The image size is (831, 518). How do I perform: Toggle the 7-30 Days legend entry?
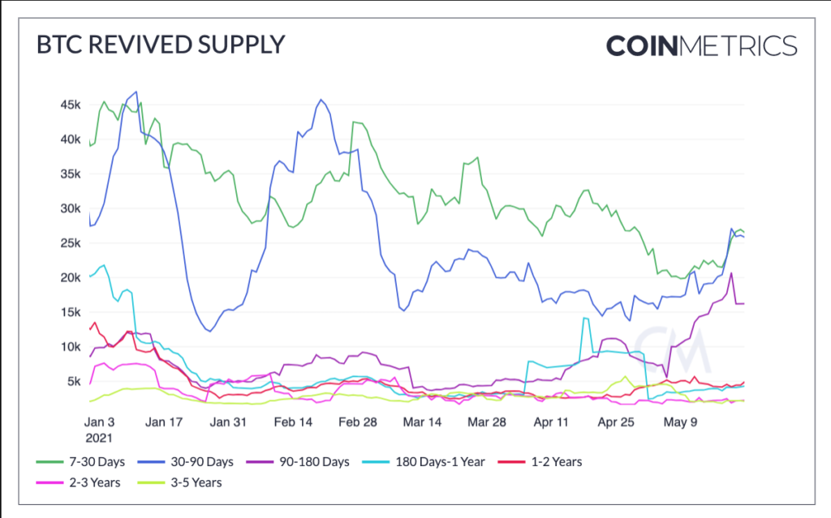click(80, 462)
